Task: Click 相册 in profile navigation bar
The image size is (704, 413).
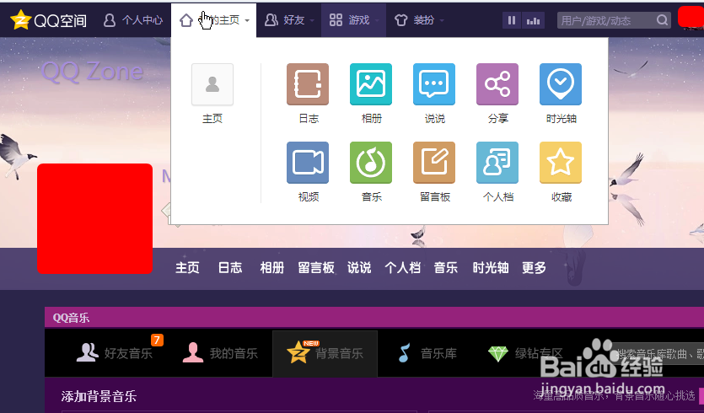Action: [272, 268]
